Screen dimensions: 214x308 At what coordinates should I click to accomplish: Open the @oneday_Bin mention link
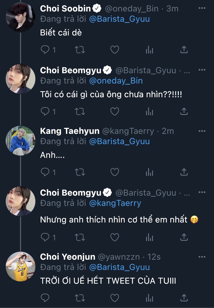click(116, 81)
